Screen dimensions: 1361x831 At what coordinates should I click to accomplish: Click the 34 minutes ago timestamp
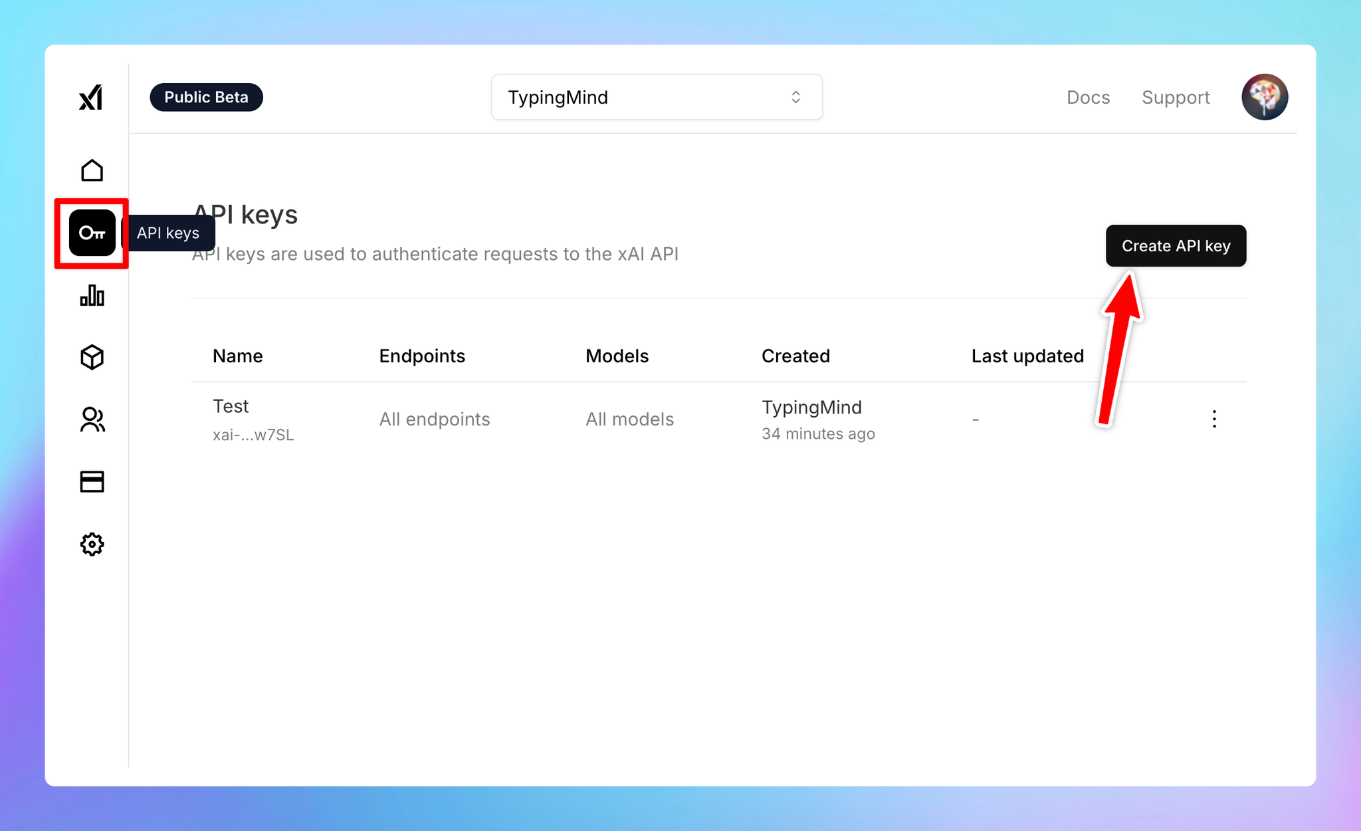[x=818, y=433]
